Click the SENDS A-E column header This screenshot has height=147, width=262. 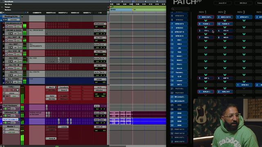[75, 13]
